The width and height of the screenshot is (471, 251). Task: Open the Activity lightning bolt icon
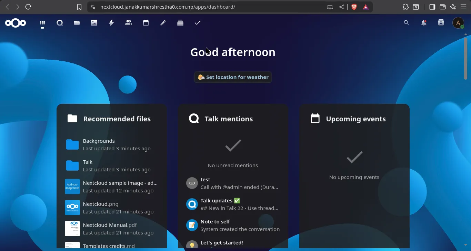(x=111, y=23)
